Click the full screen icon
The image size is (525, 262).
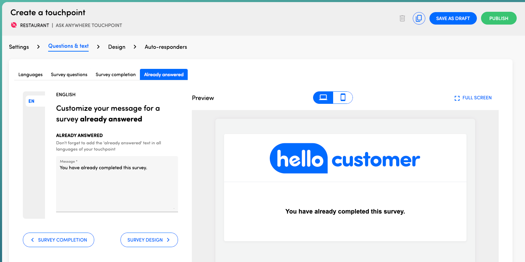[x=457, y=98]
